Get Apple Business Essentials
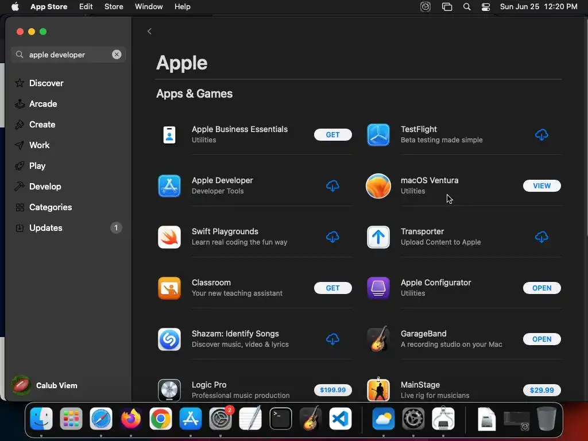The height and width of the screenshot is (441, 588). pyautogui.click(x=332, y=134)
